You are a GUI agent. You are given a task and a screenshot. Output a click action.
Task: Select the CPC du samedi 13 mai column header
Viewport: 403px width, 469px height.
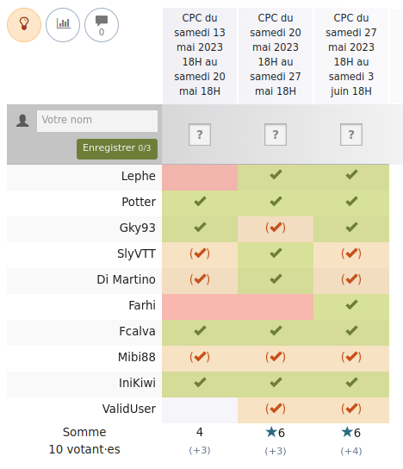click(200, 55)
